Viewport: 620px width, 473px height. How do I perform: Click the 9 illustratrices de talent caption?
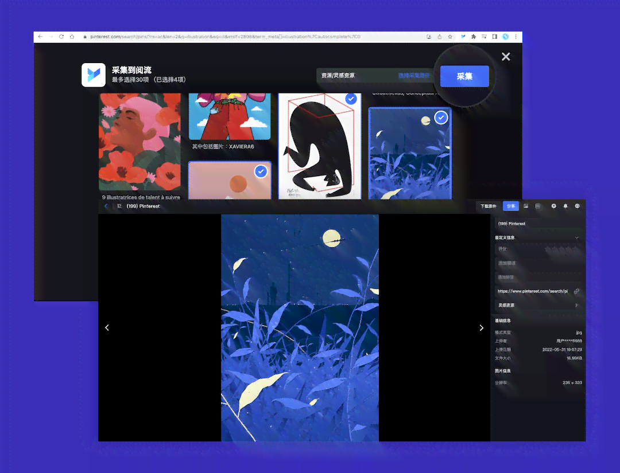[141, 197]
